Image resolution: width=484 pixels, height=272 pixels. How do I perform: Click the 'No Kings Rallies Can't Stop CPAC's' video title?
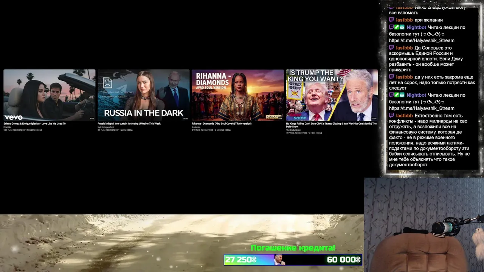[x=331, y=125]
